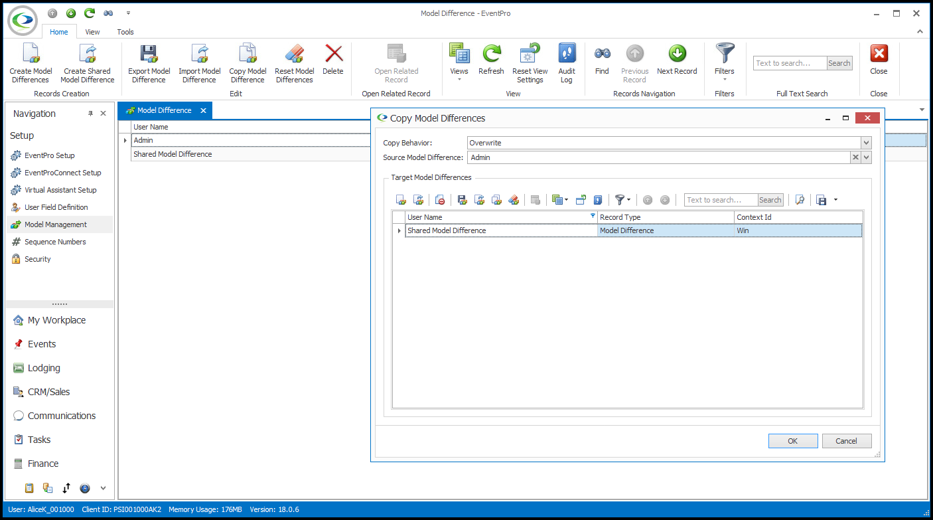Viewport: 933px width, 520px height.
Task: Click the ribbon Search button
Action: click(x=839, y=63)
